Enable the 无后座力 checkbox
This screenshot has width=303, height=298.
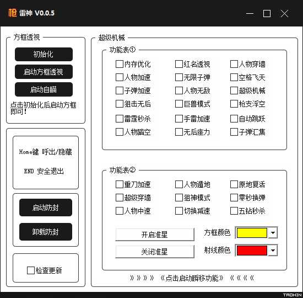click(x=178, y=132)
